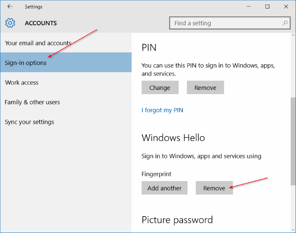Maximize the Settings window
296x233 pixels.
point(267,7)
